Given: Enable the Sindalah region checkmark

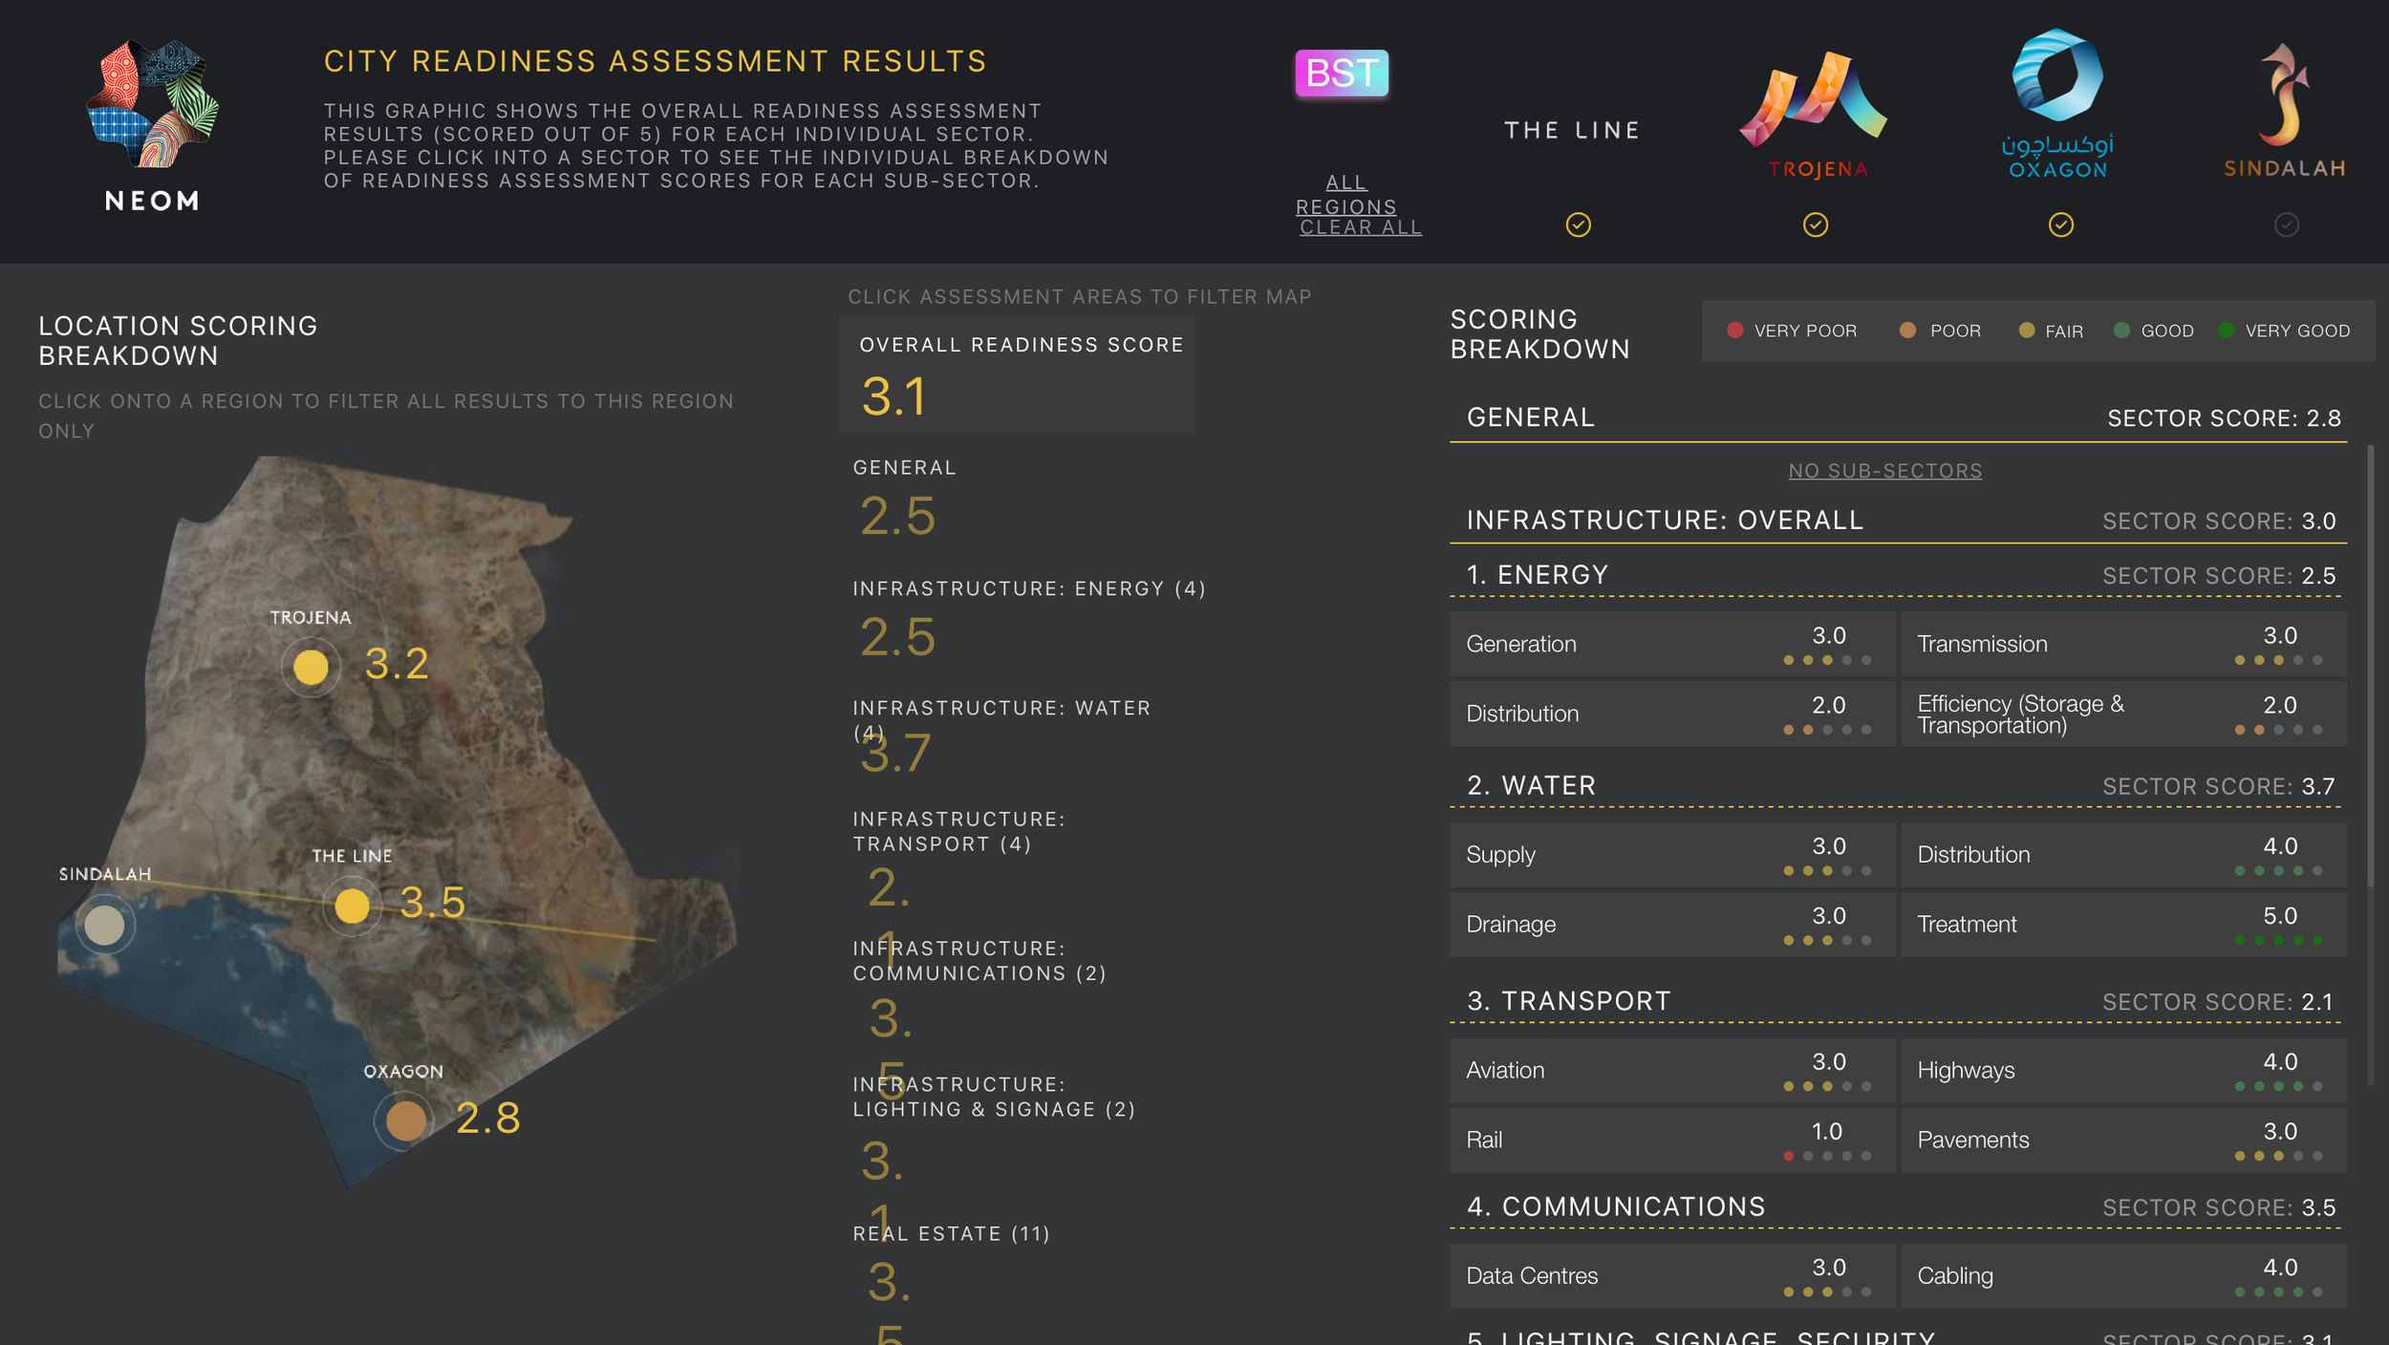Looking at the screenshot, I should click(2286, 226).
